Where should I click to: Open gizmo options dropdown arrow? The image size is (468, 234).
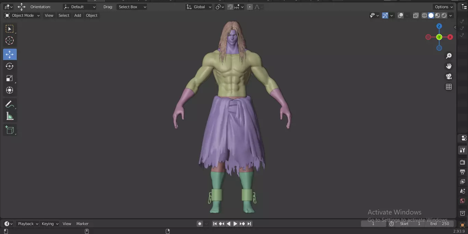(x=392, y=15)
